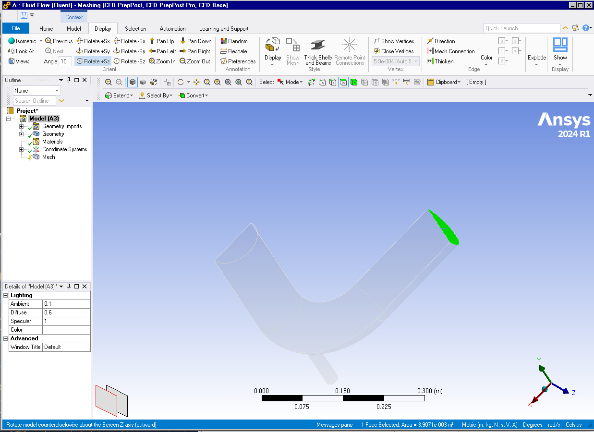
Task: Select the Thick Shells and Beams style
Action: coord(317,52)
